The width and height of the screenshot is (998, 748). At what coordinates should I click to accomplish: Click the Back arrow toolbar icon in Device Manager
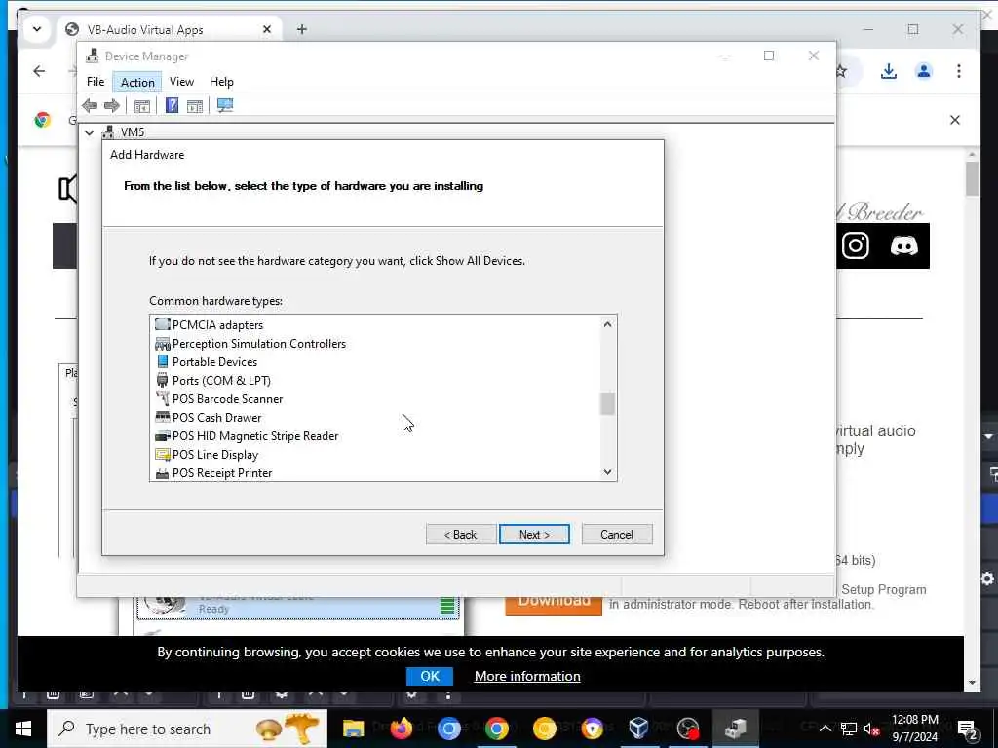point(90,105)
